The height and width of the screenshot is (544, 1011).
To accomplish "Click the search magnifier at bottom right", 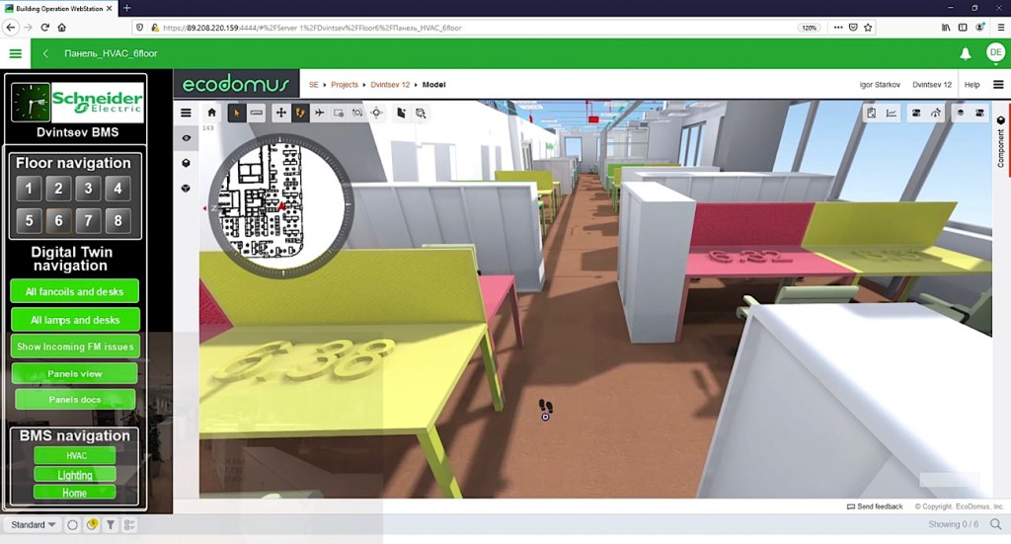I will pyautogui.click(x=996, y=524).
